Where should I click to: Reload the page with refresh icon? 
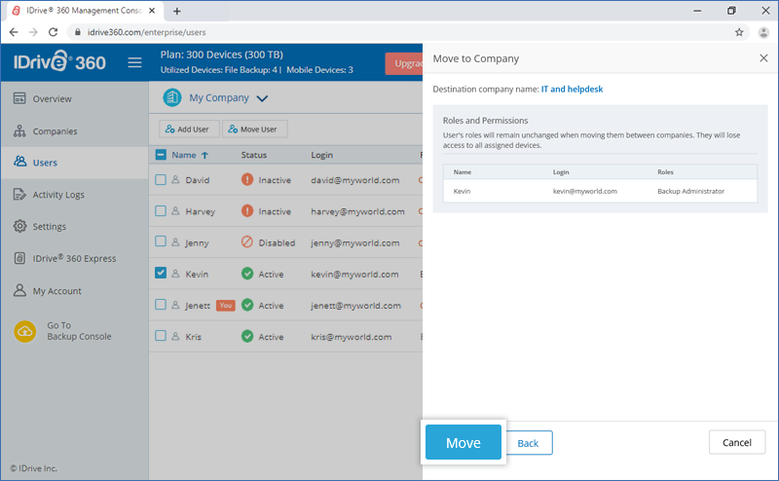pyautogui.click(x=54, y=32)
